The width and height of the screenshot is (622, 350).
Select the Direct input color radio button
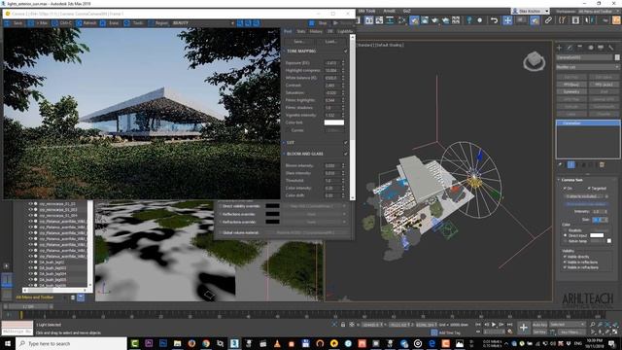[x=566, y=235]
